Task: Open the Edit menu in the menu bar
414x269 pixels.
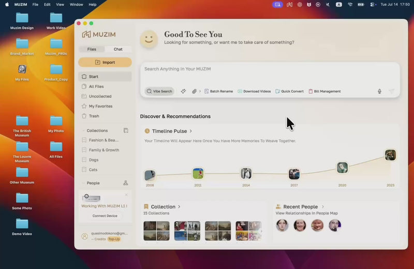Action: click(x=47, y=5)
